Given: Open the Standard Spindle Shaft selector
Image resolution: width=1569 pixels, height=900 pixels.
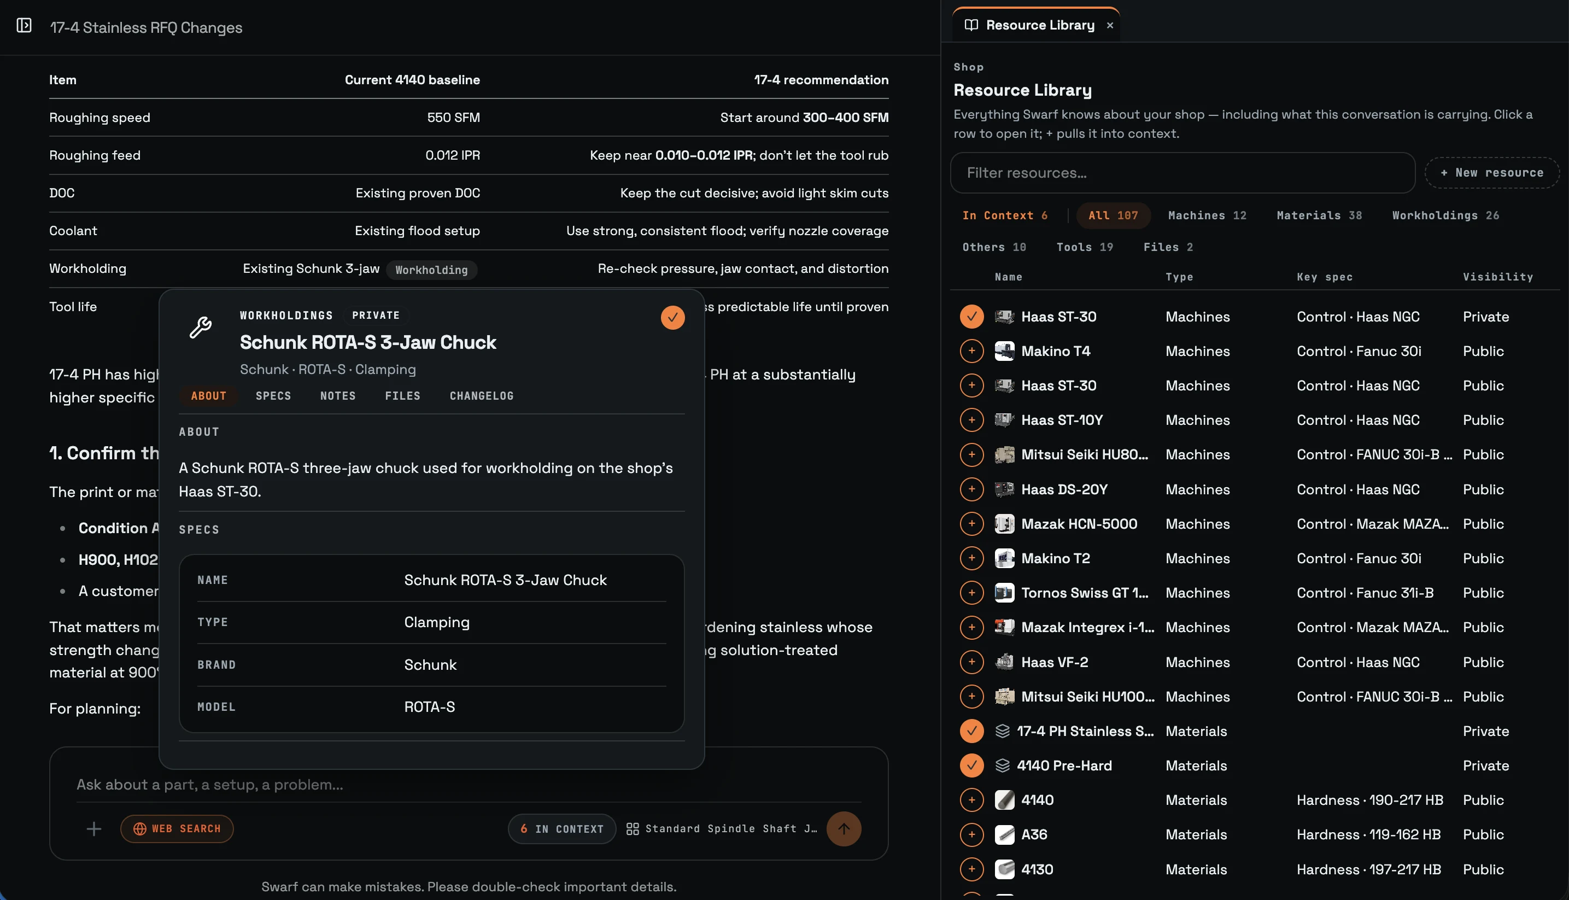Looking at the screenshot, I should (x=722, y=829).
